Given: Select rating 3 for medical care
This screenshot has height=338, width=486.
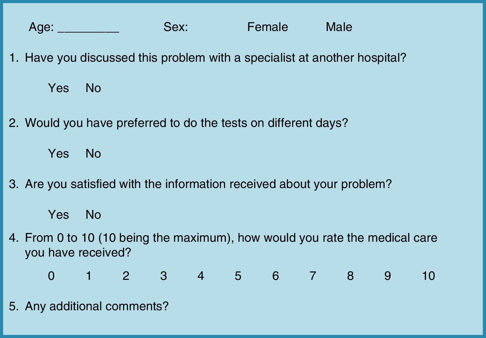Looking at the screenshot, I should point(163,276).
